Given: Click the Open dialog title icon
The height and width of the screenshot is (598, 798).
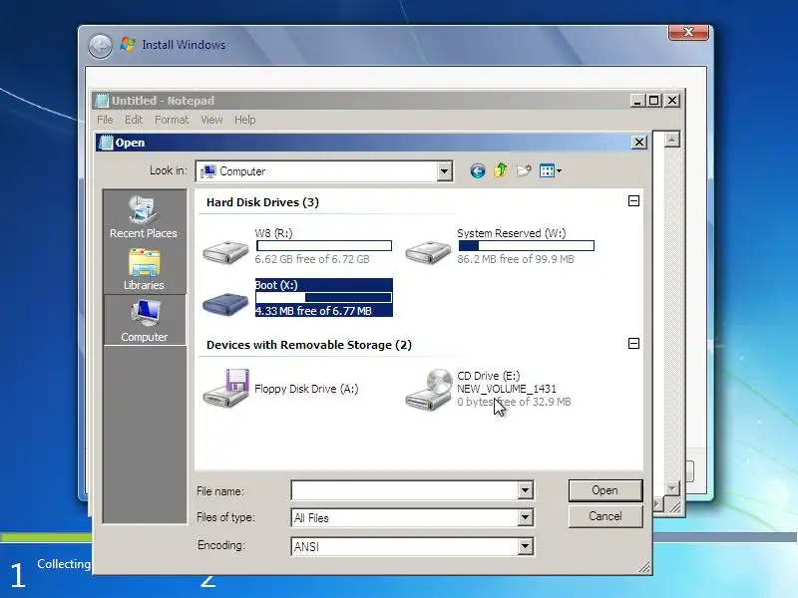Looking at the screenshot, I should [x=106, y=143].
